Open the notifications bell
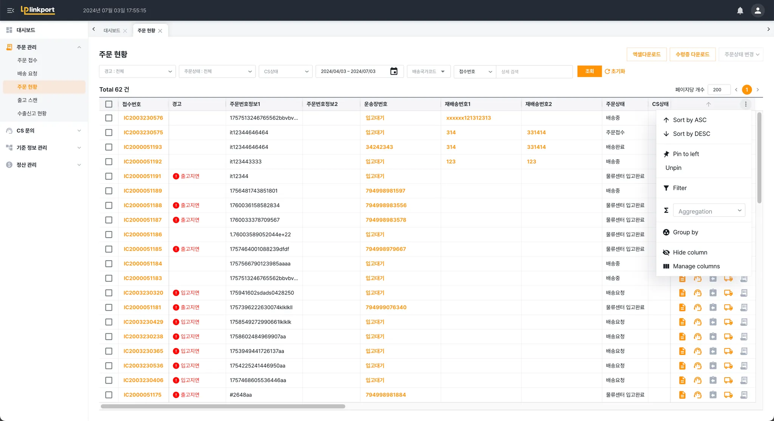774x421 pixels. 740,11
